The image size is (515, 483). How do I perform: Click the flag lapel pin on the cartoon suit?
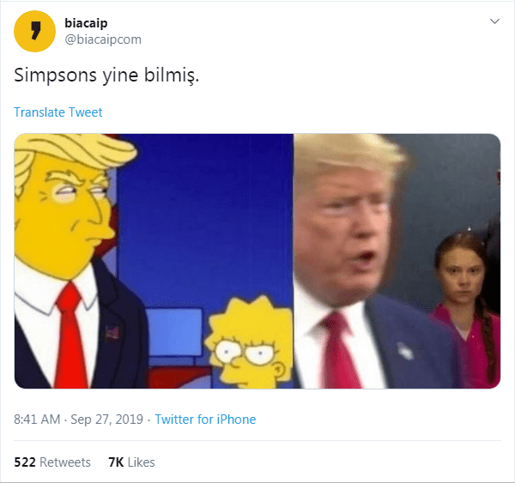(112, 333)
